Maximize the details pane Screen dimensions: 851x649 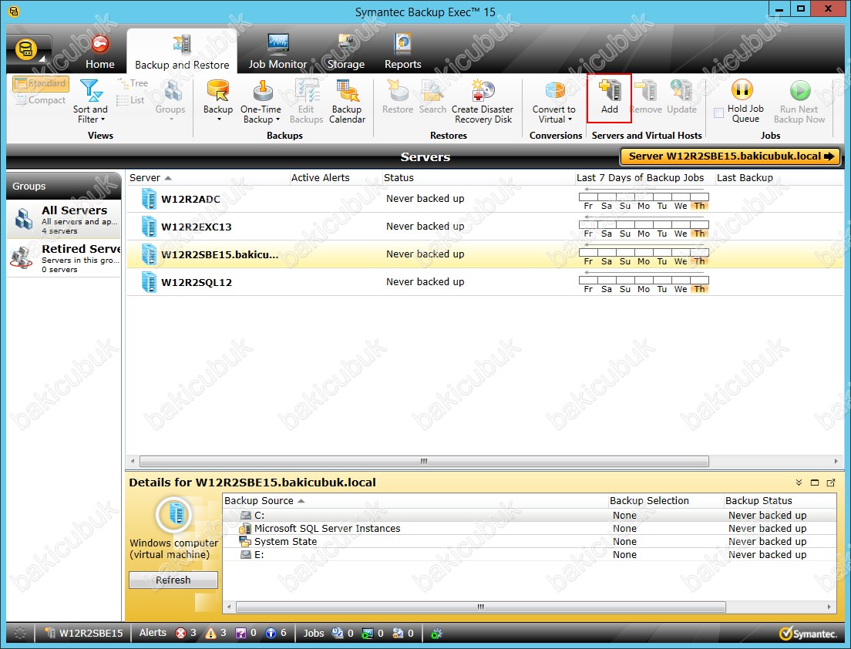click(x=815, y=483)
